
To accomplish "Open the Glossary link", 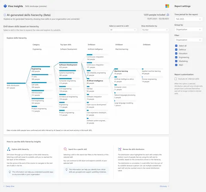I will point(164,186).
